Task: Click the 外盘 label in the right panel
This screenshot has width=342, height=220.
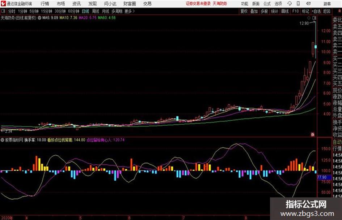Action: [337, 116]
